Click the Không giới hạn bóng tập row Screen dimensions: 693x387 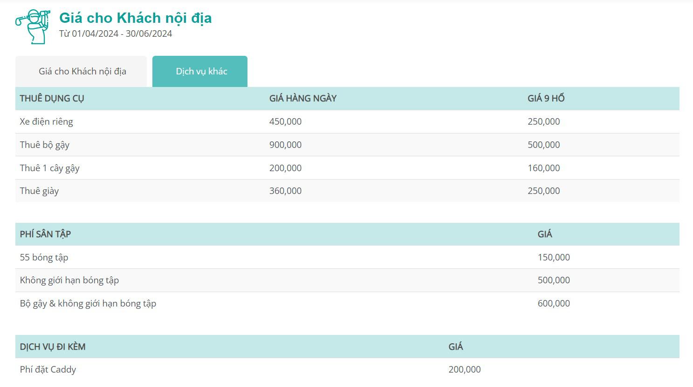coord(69,280)
